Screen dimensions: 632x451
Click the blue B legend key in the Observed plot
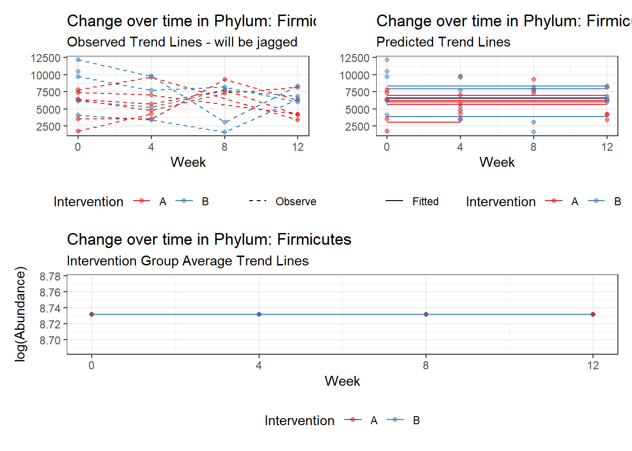pyautogui.click(x=184, y=201)
